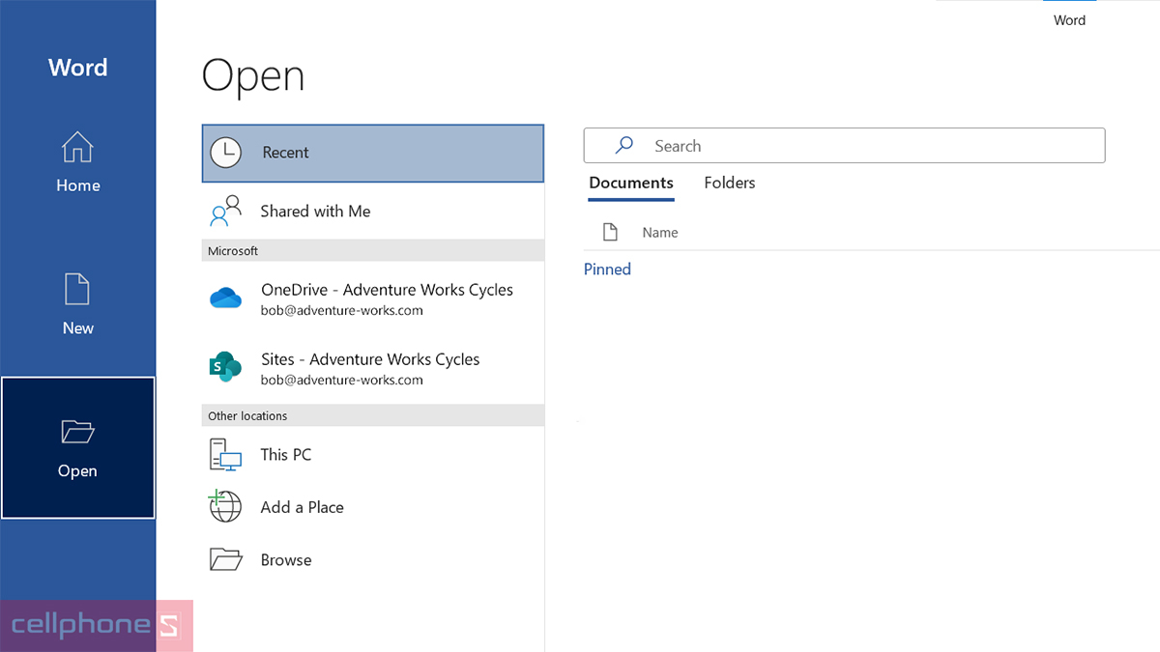Click the Word title bar label
Screen dimensions: 1160x652
tap(1069, 20)
